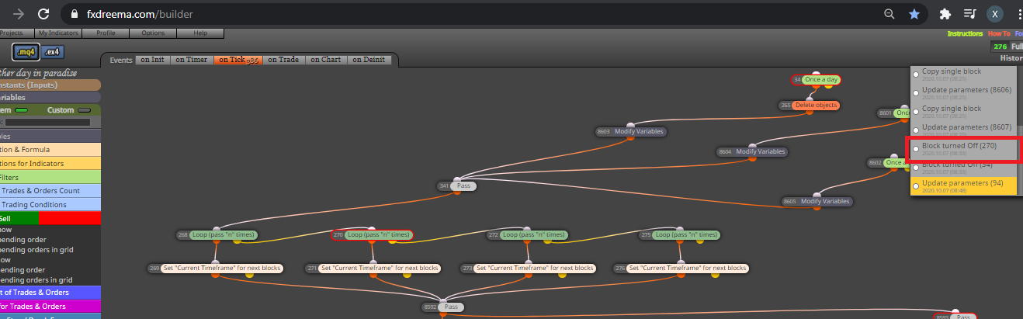Viewport: 1023px width, 319px height.
Task: Open the Help menu
Action: click(200, 33)
